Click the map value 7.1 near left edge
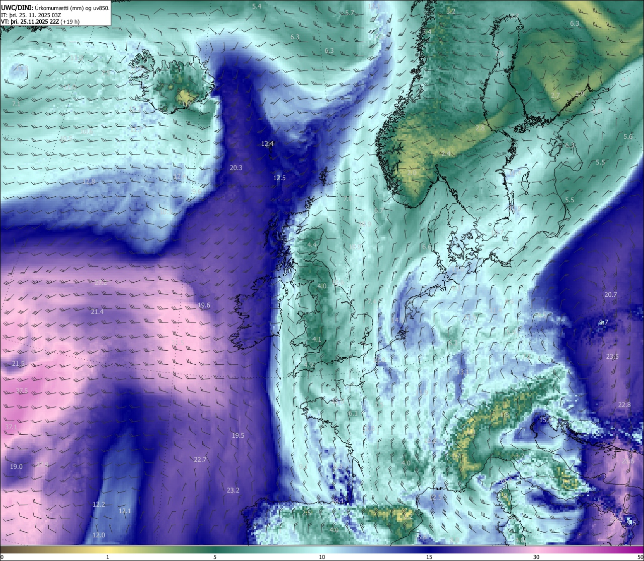This screenshot has height=561, width=644. click(x=16, y=104)
